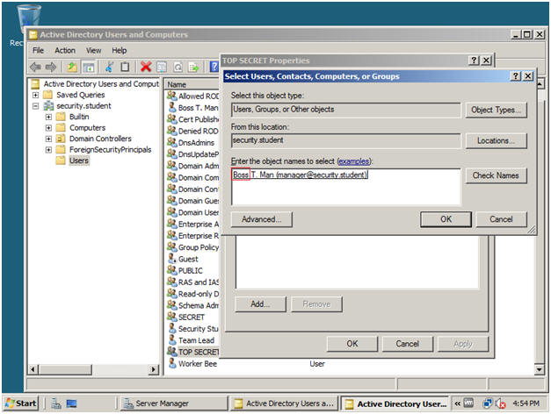Switch to first Active Directory Users taskbar button
Viewport: 551px width, 414px height.
click(x=284, y=403)
